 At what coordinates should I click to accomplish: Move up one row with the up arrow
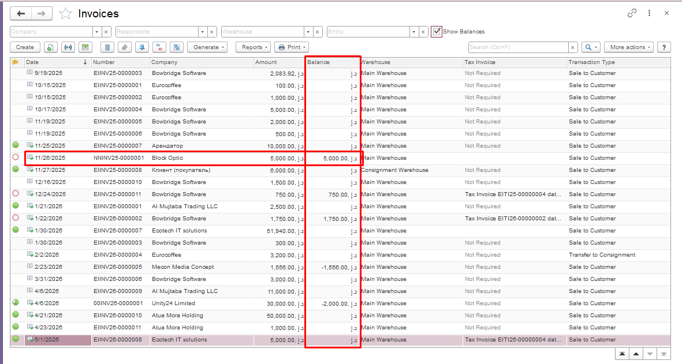[x=636, y=354]
